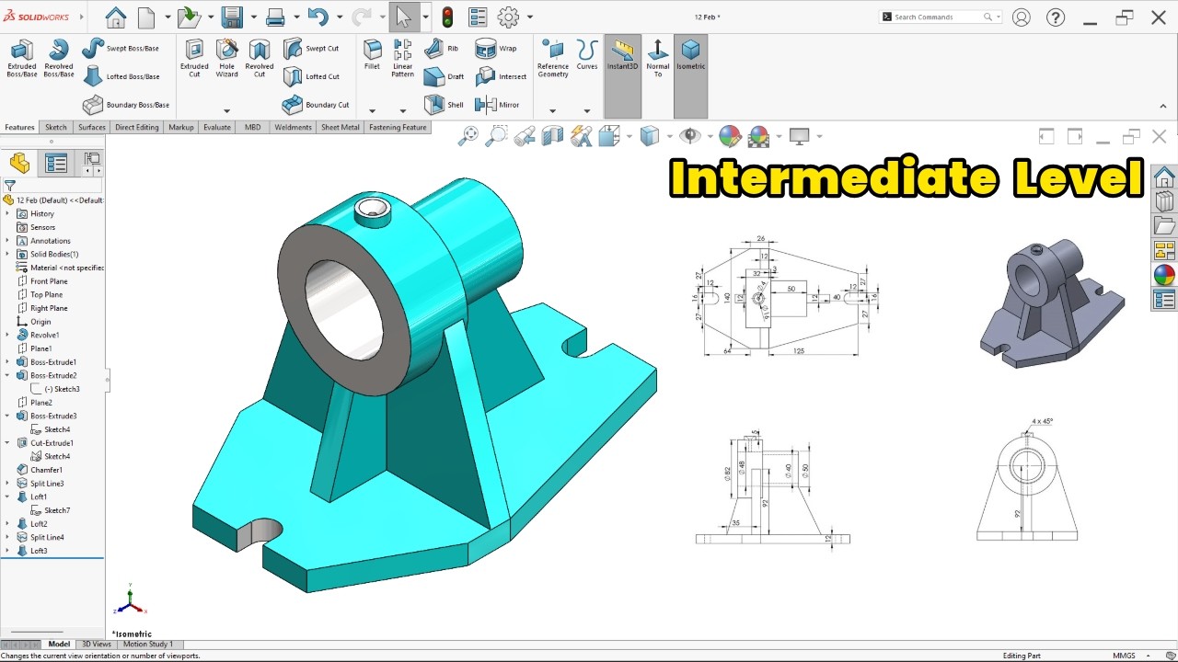Click the Wrap tool
1178x662 pixels.
coord(496,48)
